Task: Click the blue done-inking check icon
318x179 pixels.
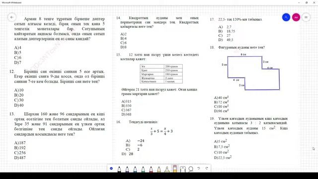Action: (x=111, y=168)
